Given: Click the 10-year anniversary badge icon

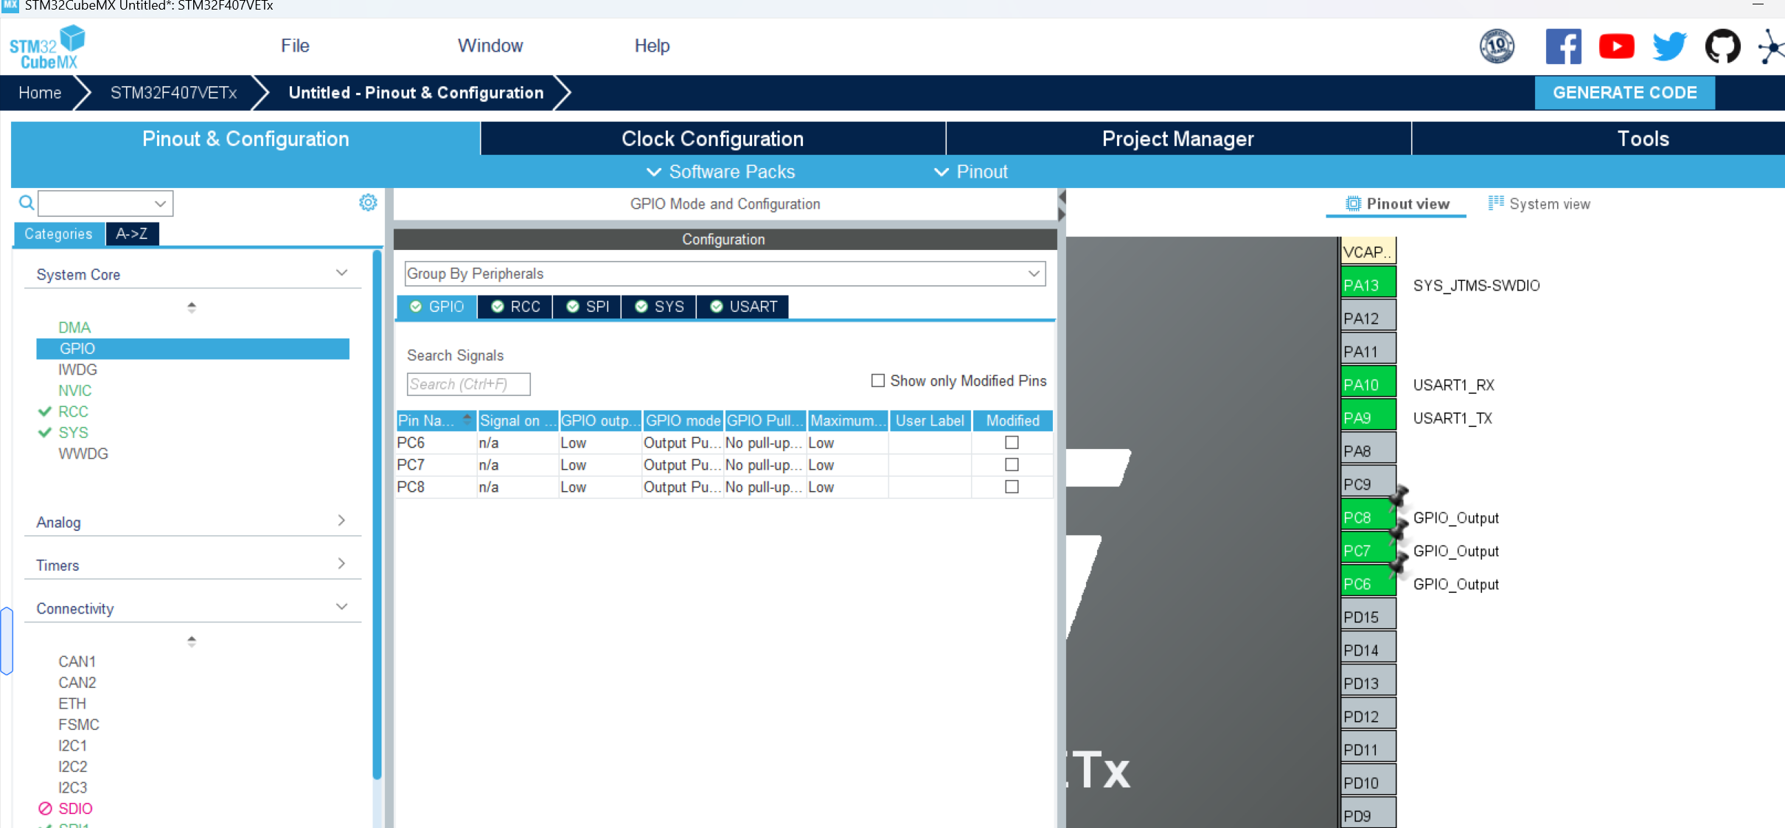Looking at the screenshot, I should 1497,47.
